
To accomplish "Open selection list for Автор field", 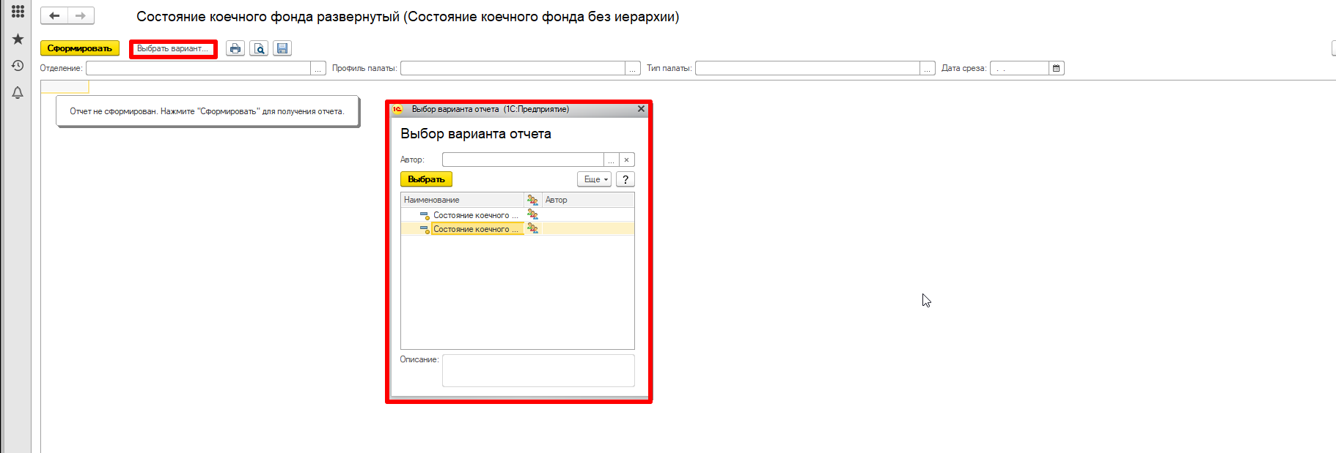I will pos(611,160).
